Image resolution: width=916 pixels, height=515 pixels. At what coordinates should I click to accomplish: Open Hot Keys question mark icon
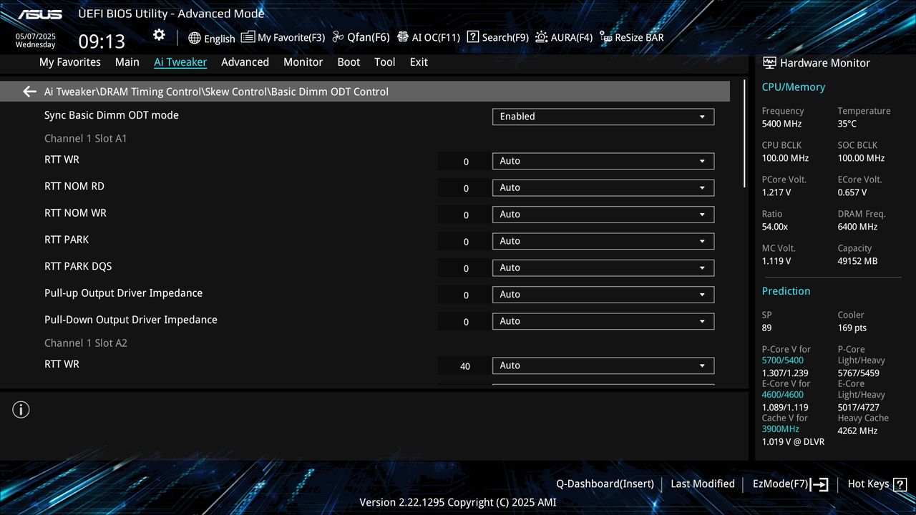point(900,484)
